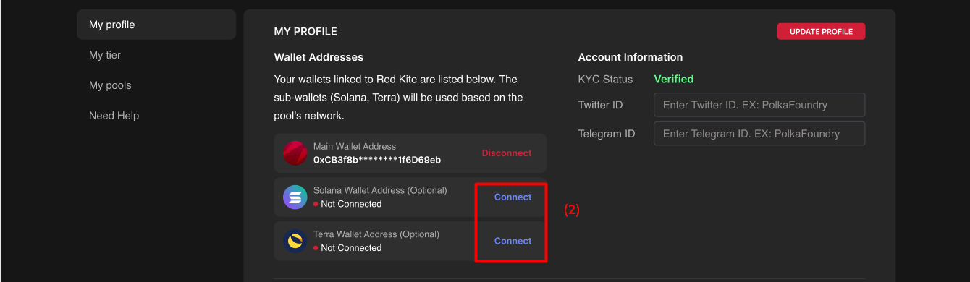
Task: Connect the Terra wallet
Action: pos(513,241)
